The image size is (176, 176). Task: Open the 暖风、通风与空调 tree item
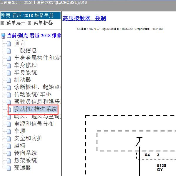[38, 116]
